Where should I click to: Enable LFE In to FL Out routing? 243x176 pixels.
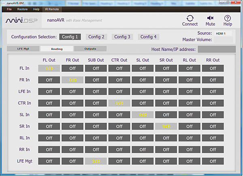[49, 92]
